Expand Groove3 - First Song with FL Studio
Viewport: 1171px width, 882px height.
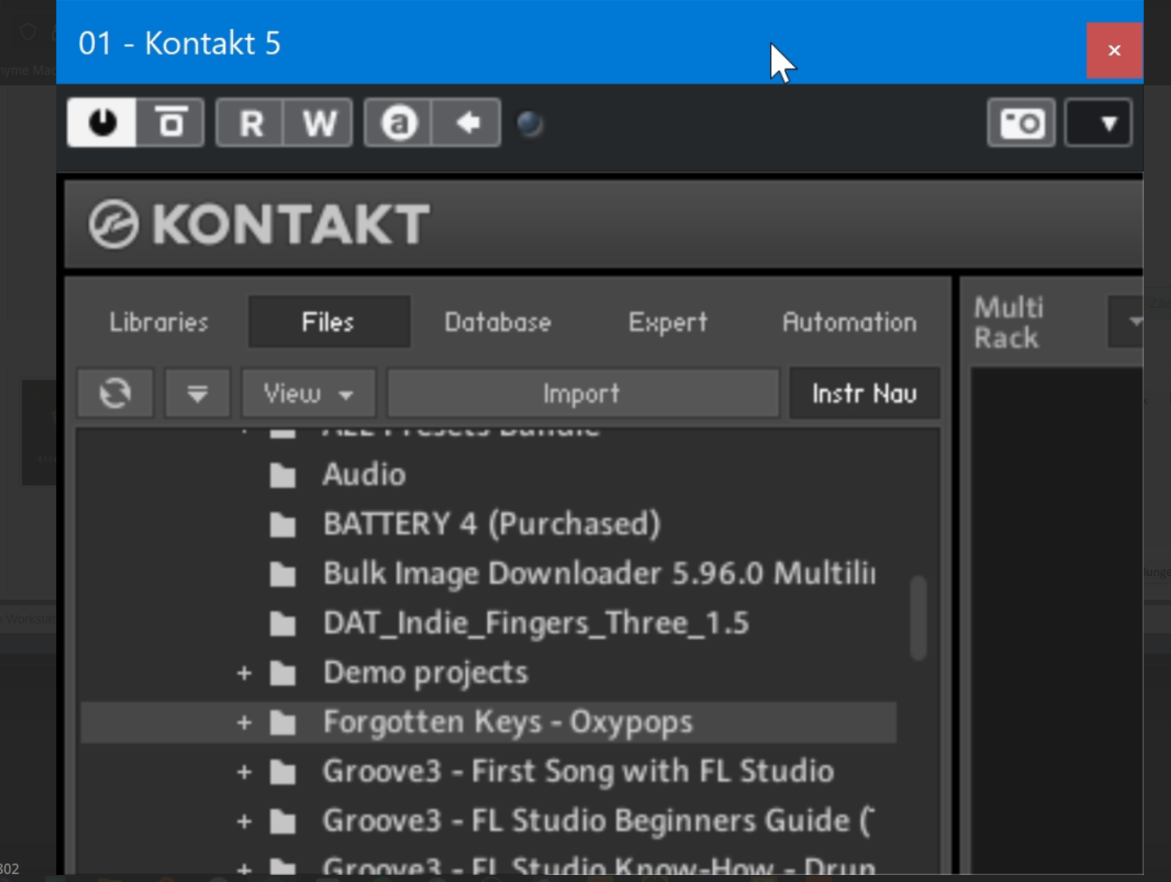point(244,772)
